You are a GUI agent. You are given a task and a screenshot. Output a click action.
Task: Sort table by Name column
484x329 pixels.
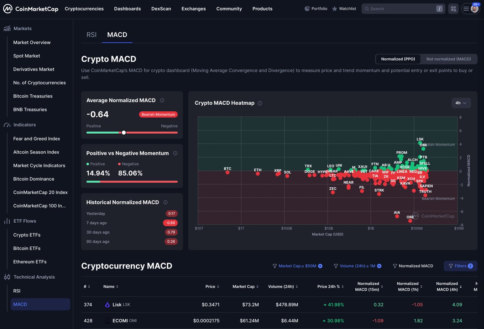[x=111, y=287]
